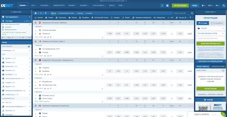
Task: Open the КАЗИНО menu
Action: click(84, 5)
